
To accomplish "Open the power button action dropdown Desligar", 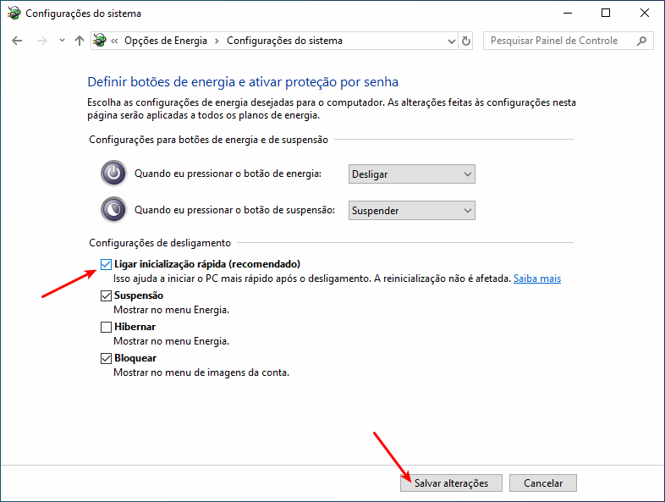I will coord(411,174).
